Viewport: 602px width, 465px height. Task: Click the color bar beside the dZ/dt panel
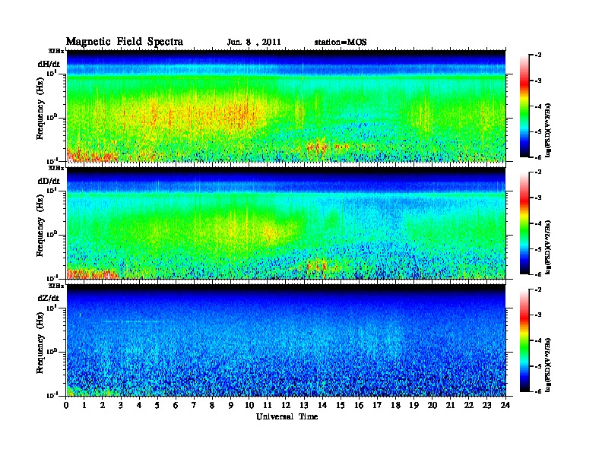(x=524, y=340)
